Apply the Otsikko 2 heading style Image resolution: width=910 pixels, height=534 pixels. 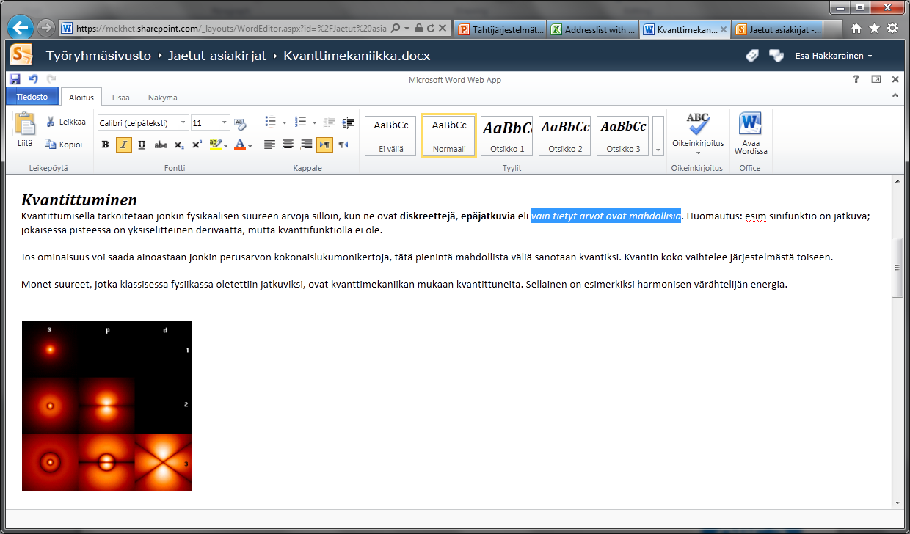pos(565,136)
